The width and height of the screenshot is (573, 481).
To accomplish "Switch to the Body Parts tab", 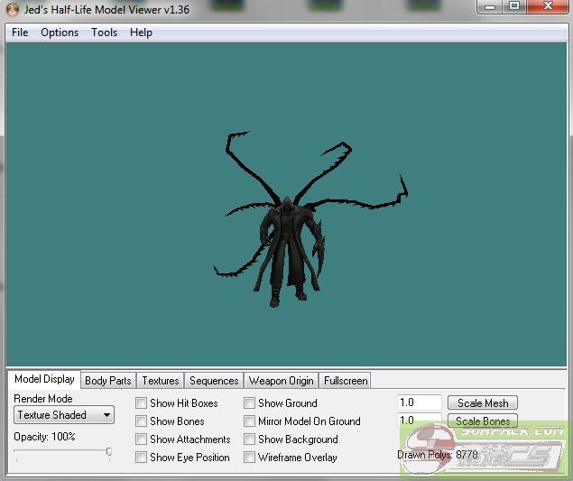I will point(107,381).
